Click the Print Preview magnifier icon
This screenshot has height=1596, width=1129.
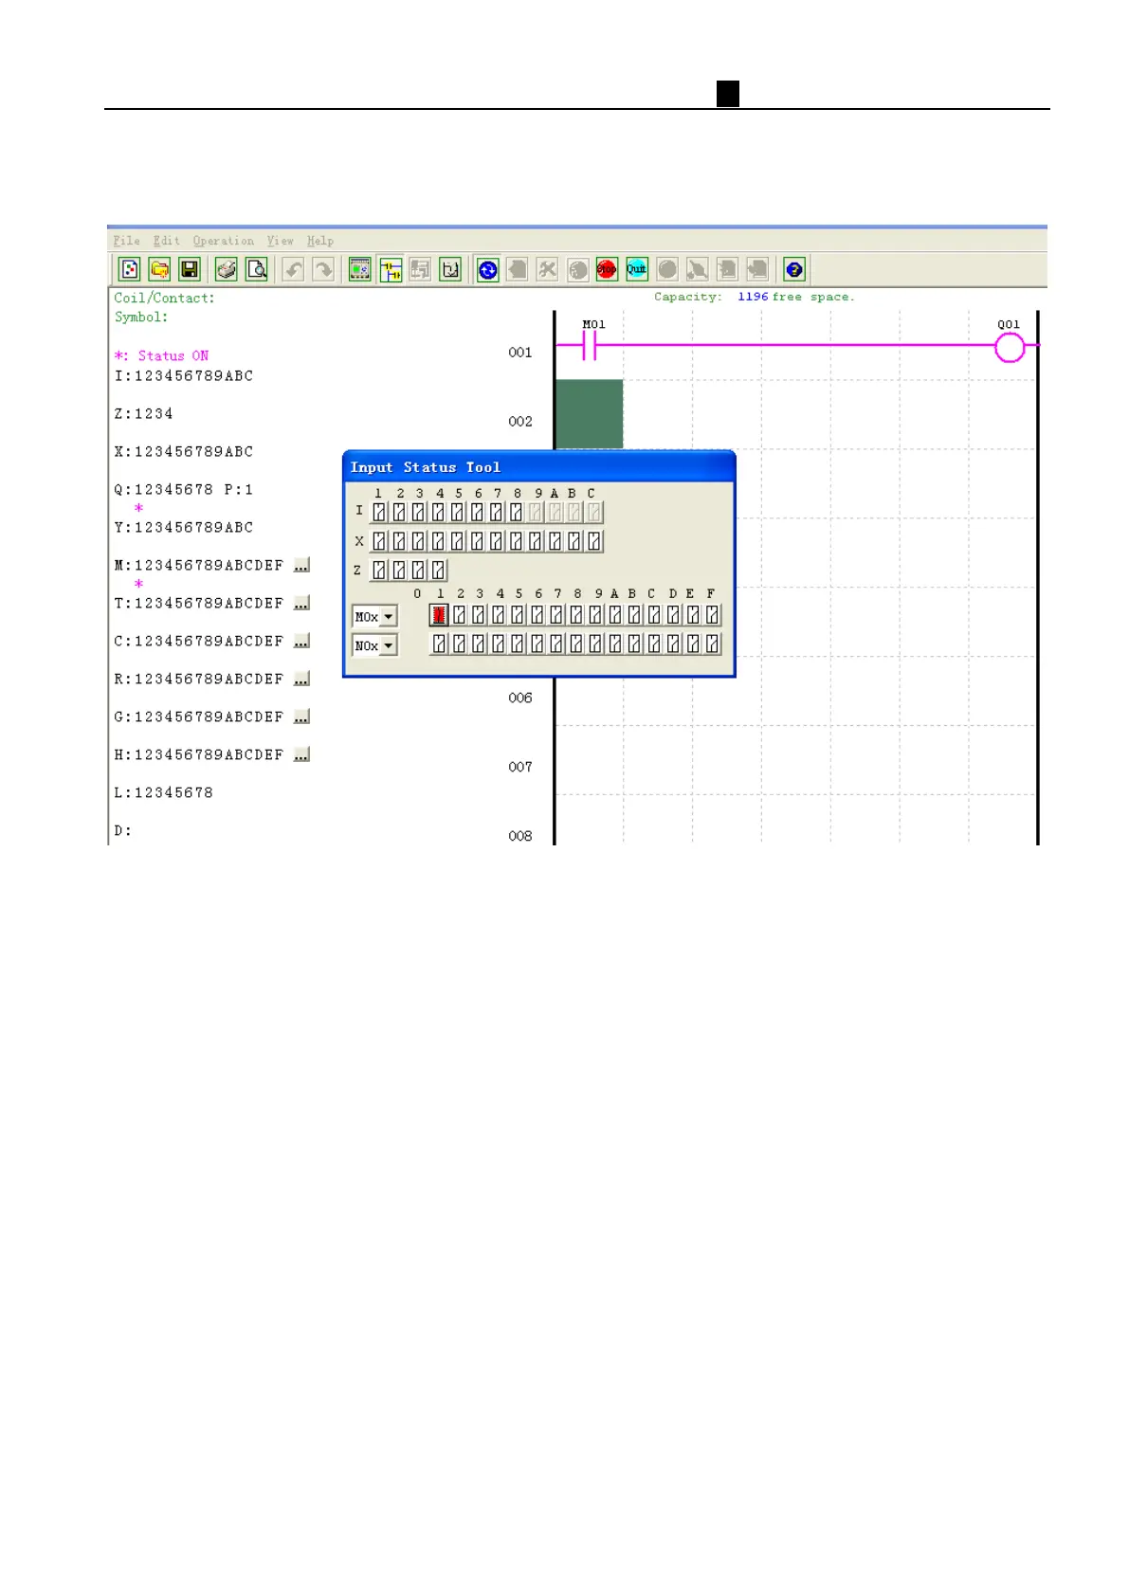(x=257, y=270)
